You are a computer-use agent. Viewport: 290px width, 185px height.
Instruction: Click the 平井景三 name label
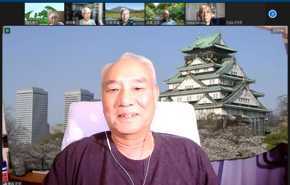pyautogui.click(x=72, y=23)
